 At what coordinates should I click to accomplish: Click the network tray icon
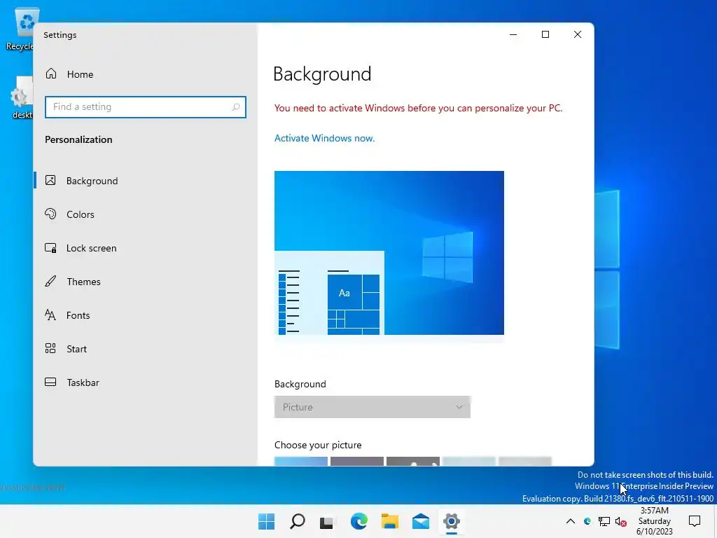click(604, 521)
